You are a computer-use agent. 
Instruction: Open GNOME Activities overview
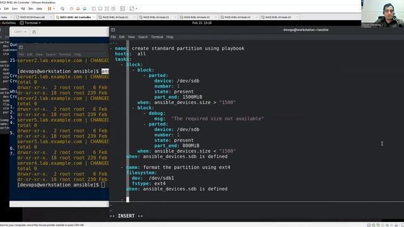click(x=9, y=23)
